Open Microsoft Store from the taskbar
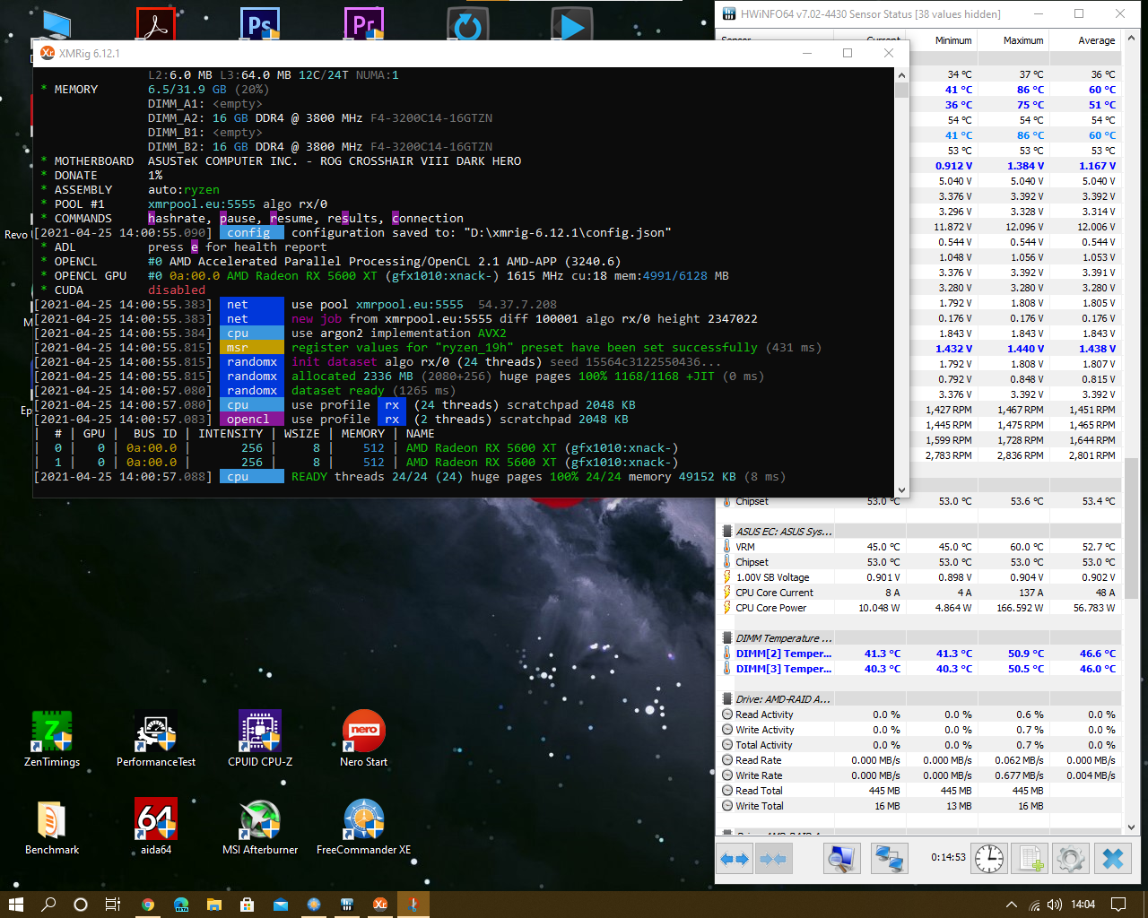 (248, 904)
